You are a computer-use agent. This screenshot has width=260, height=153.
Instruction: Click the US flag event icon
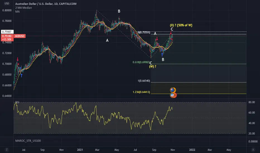(x=172, y=95)
